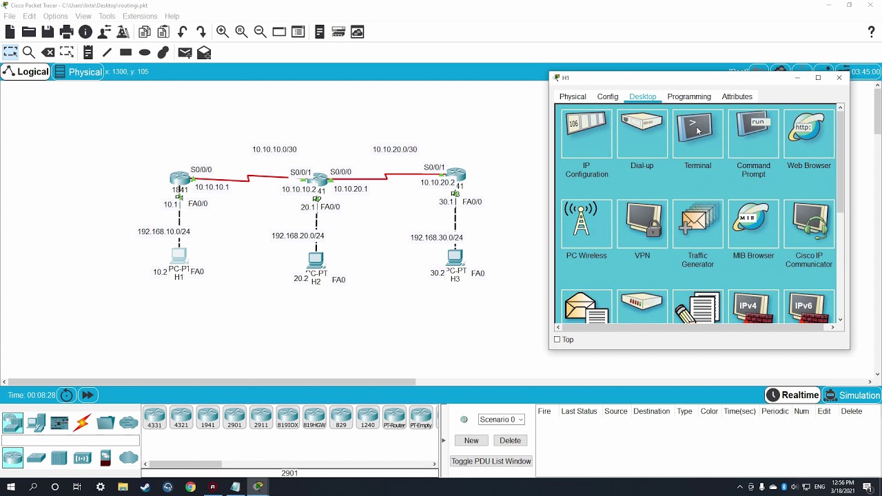
Task: Open Google Chrome from the taskbar
Action: click(190, 486)
